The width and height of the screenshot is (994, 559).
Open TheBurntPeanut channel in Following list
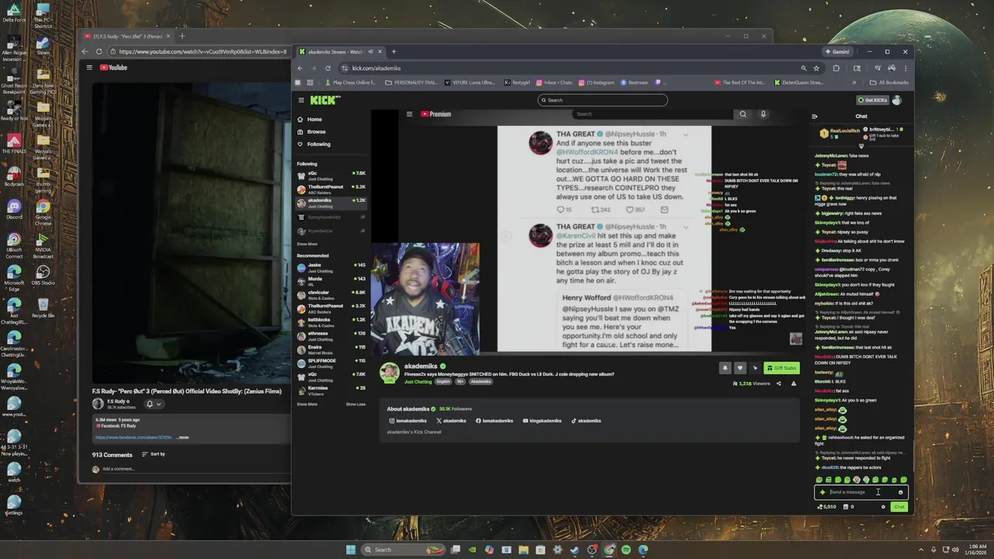331,189
